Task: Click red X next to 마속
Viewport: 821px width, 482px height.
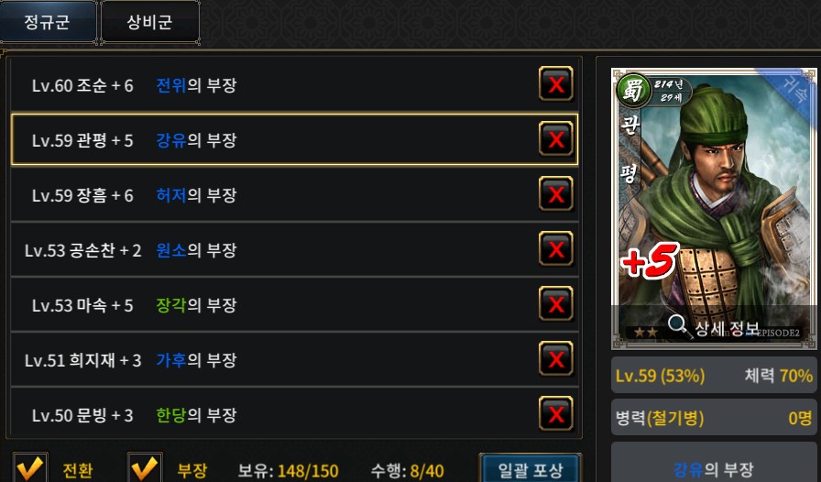Action: click(556, 304)
